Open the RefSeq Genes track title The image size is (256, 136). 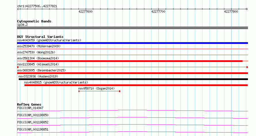pyautogui.click(x=29, y=104)
